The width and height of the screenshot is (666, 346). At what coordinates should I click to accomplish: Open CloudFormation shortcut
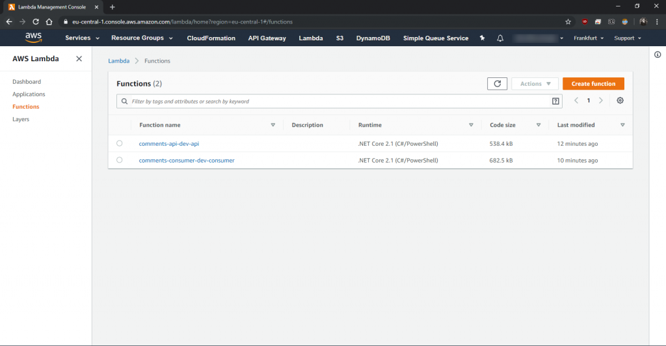[211, 38]
